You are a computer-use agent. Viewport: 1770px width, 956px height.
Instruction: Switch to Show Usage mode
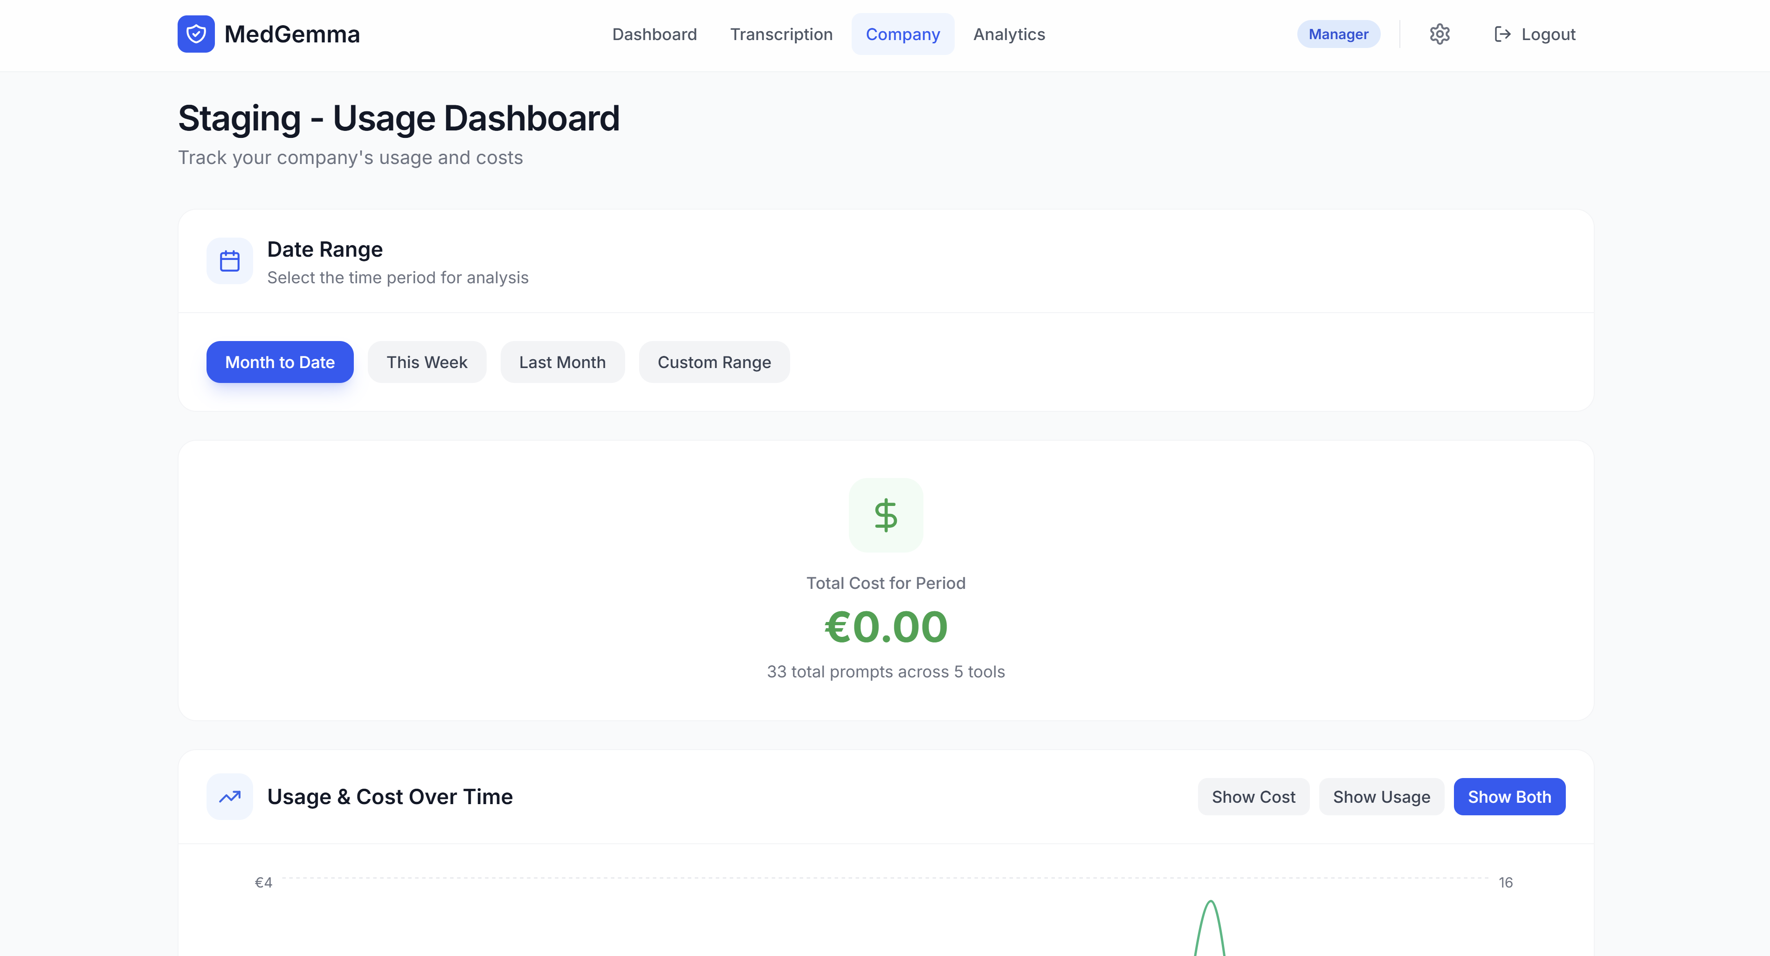coord(1381,797)
